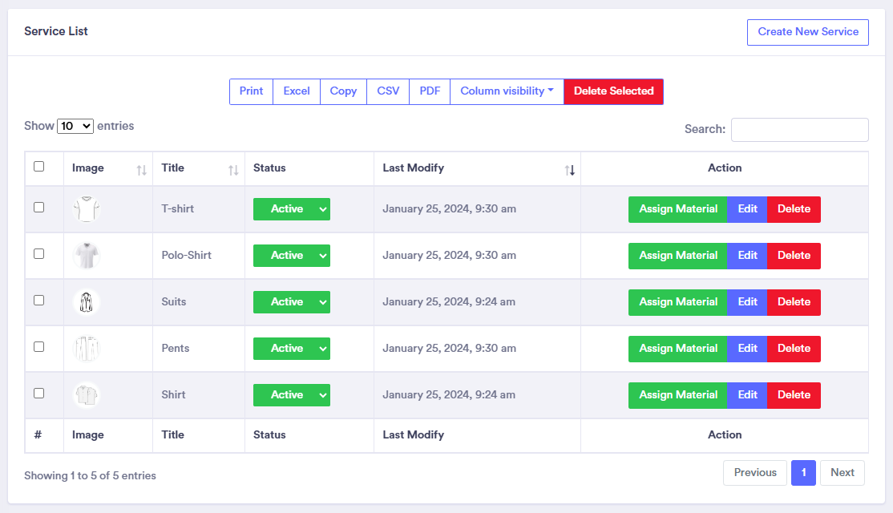Screen dimensions: 893x513
Task: Click the Pents service image icon
Action: (x=86, y=349)
